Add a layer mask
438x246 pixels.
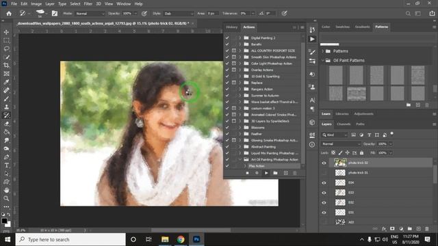[392, 229]
